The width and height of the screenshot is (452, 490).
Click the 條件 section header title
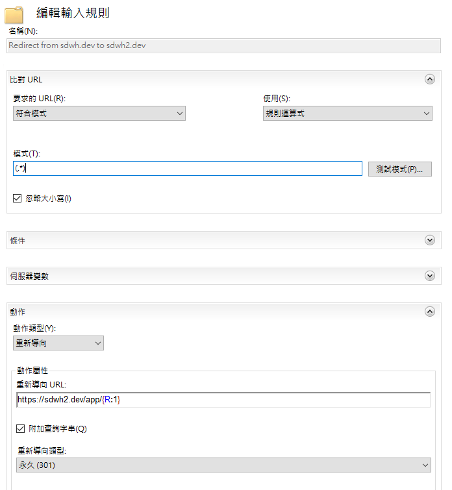(18, 241)
